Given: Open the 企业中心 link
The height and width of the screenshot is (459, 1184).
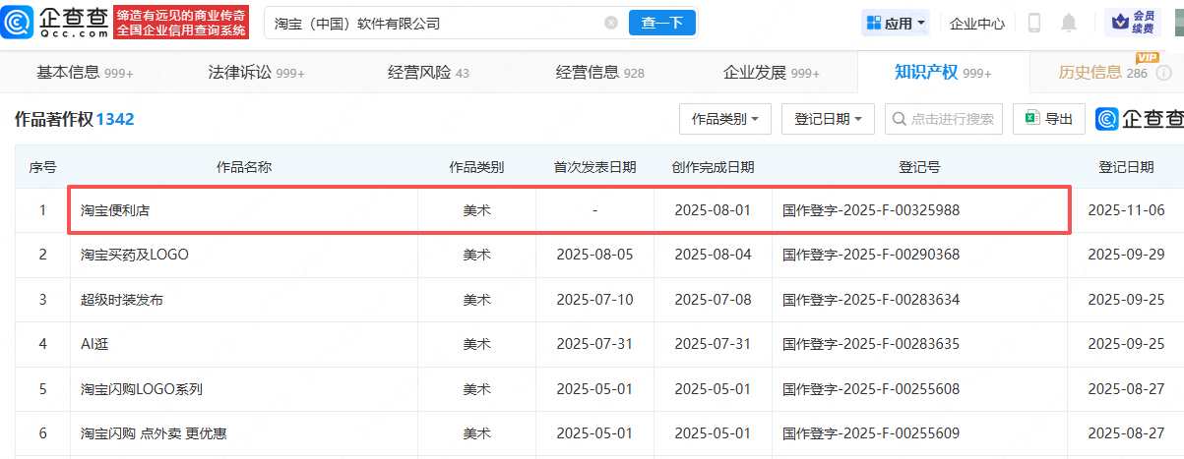Looking at the screenshot, I should tap(977, 24).
